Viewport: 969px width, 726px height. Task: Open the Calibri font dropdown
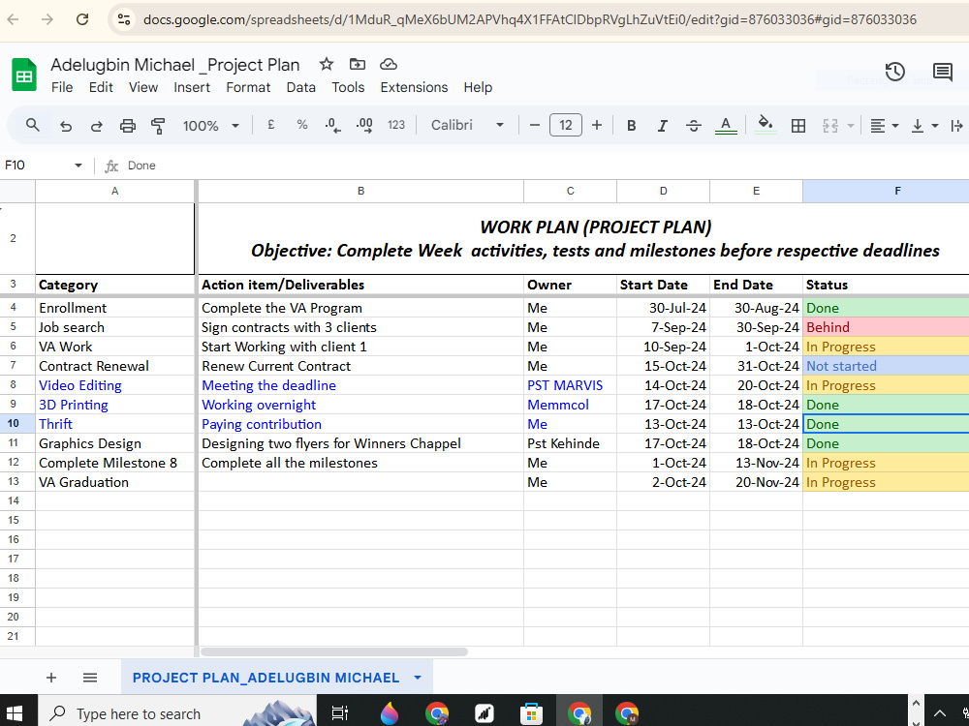click(x=467, y=125)
